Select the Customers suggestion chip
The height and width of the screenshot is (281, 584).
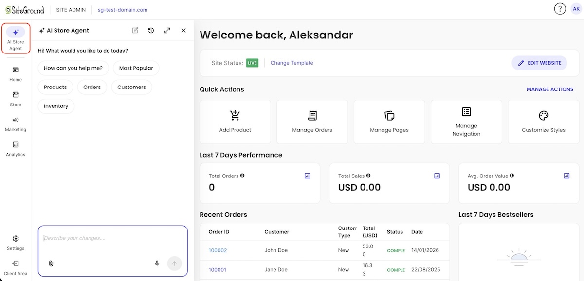pos(131,87)
